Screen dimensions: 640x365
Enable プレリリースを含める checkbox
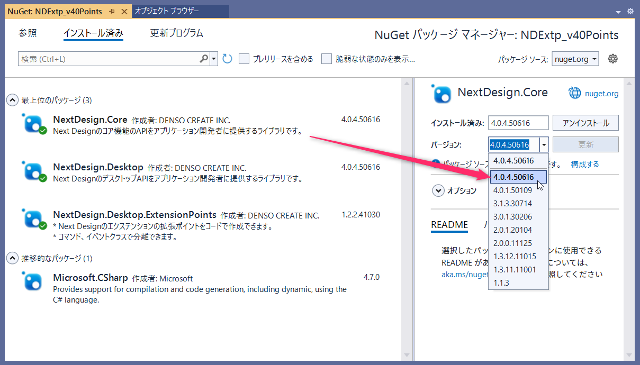244,59
